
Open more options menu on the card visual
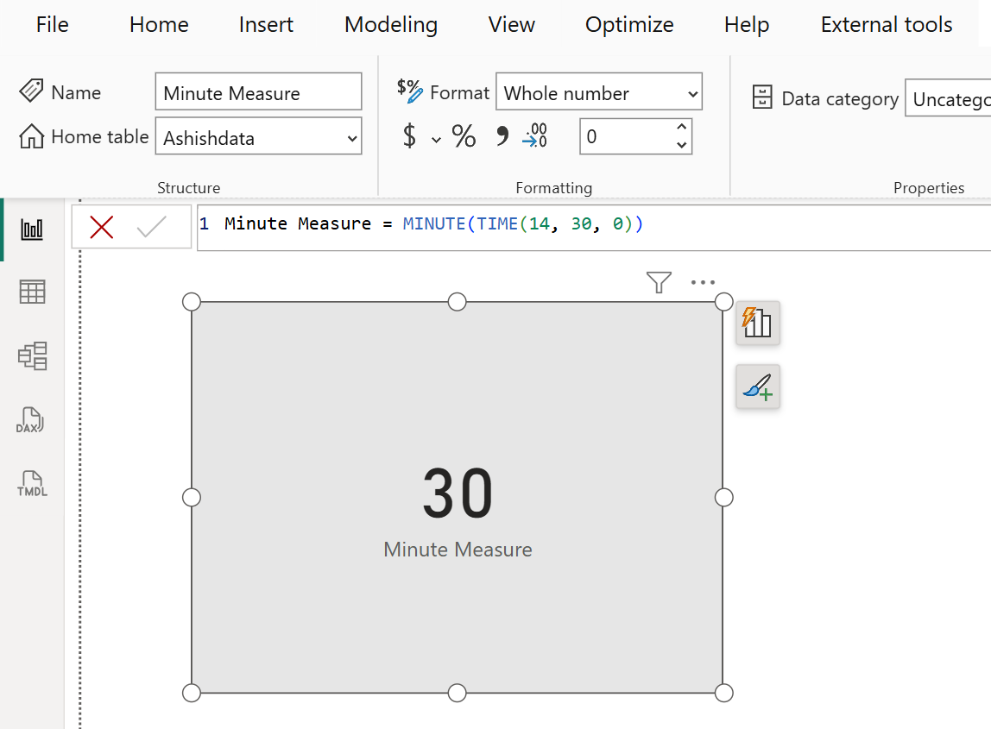[703, 282]
